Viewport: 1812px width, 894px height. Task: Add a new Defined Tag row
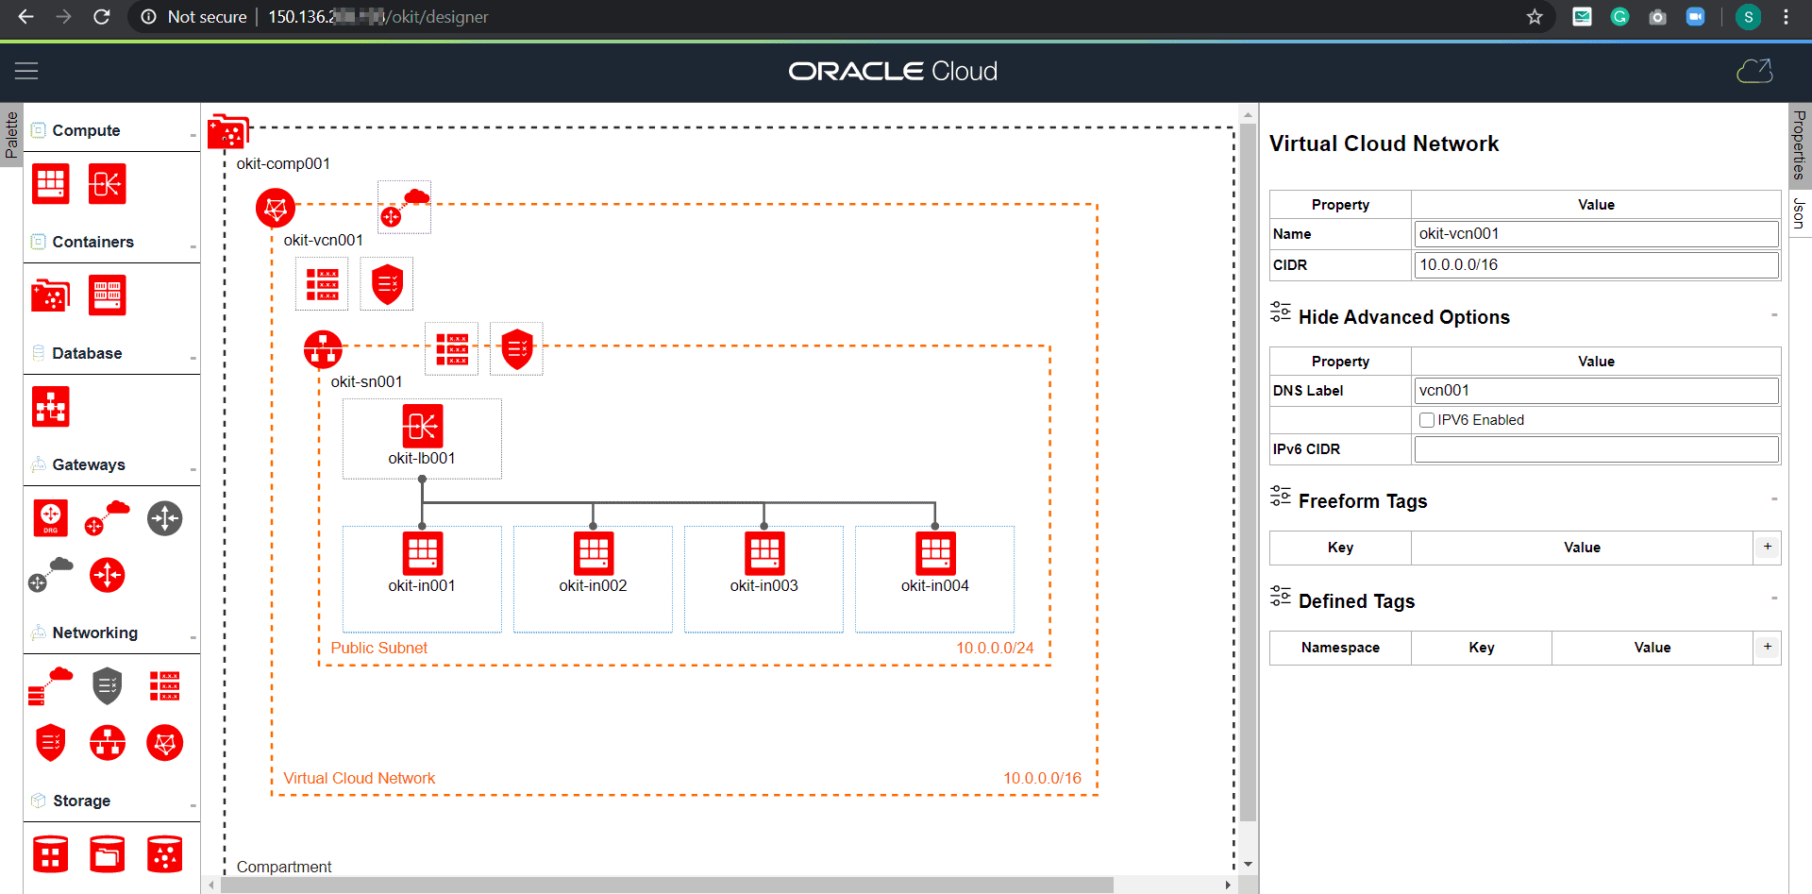[x=1767, y=647]
